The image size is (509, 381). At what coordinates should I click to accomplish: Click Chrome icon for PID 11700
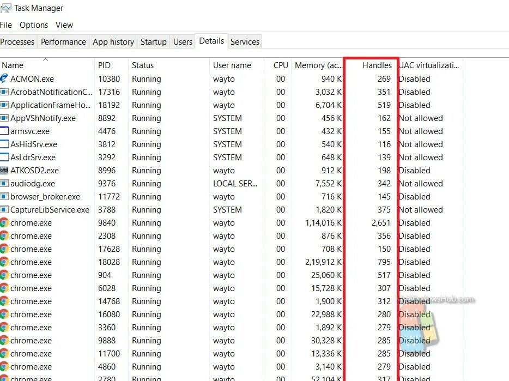[4, 353]
